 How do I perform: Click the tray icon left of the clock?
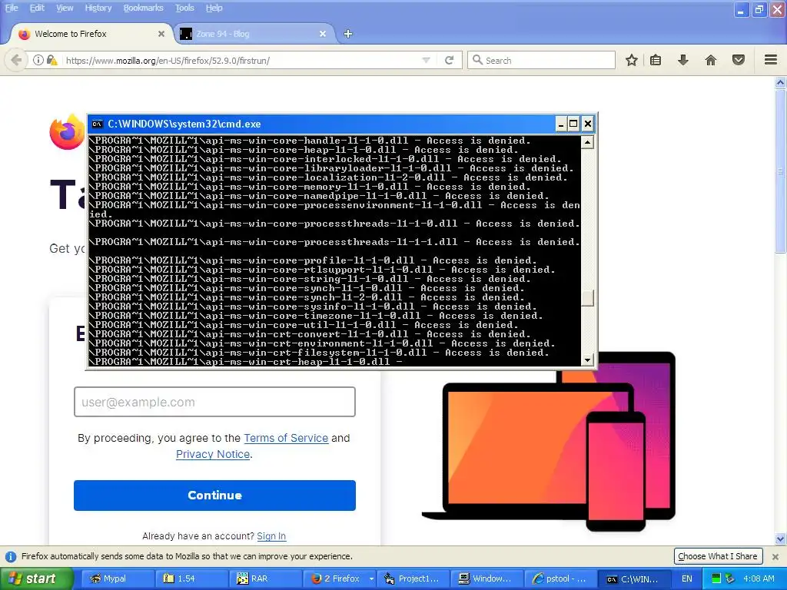(x=730, y=578)
